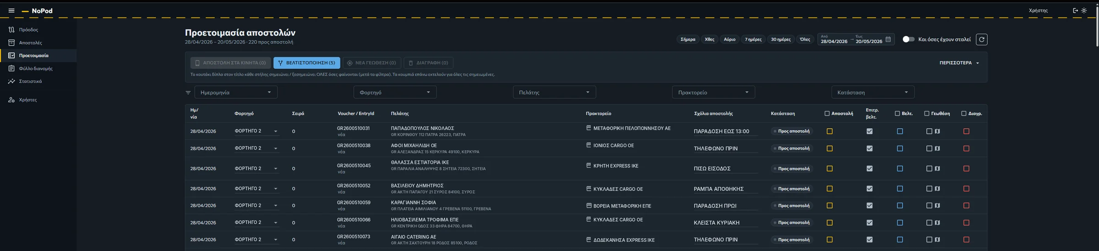The height and width of the screenshot is (251, 1099).
Task: Click the map icon in the ΑΙΓΑΙΟ CATERING row
Action: pyautogui.click(x=937, y=240)
